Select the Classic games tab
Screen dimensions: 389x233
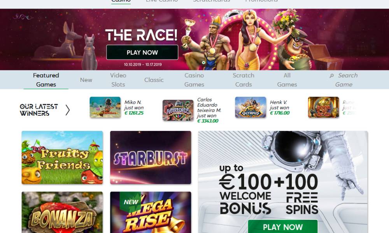click(154, 80)
